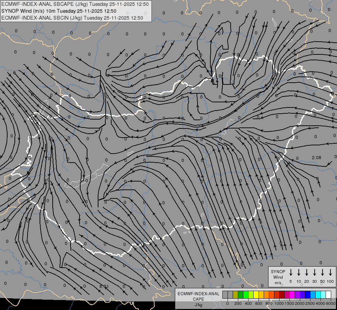Click the 200 tick label on CAPE scale
This screenshot has width=337, height=310.
pos(238,303)
